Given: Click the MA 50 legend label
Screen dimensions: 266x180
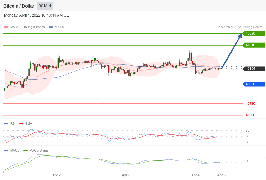Looking at the screenshot, I should (x=59, y=27).
